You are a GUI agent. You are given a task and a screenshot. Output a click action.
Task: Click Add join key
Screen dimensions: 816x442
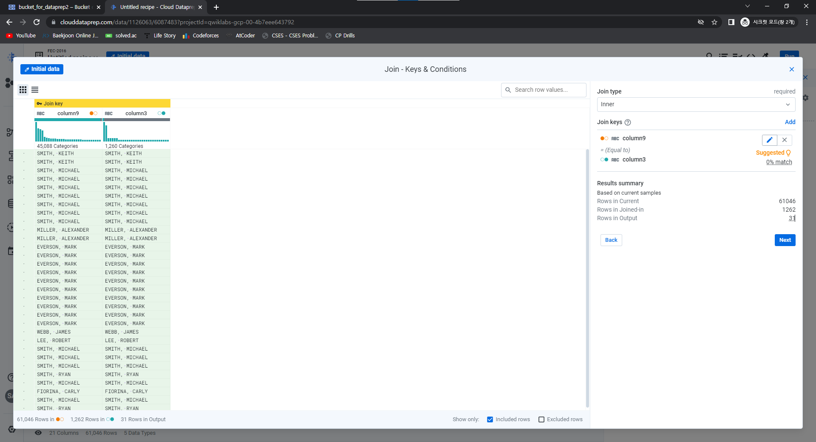[790, 122]
